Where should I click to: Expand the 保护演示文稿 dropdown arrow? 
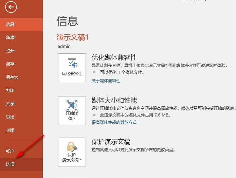click(80, 160)
